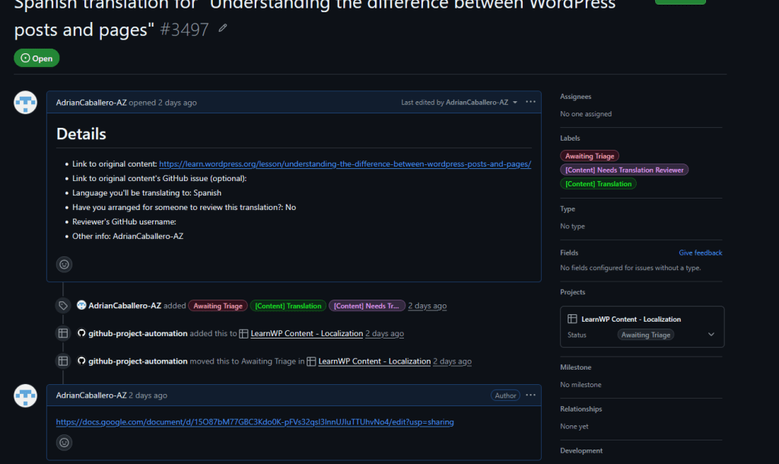The height and width of the screenshot is (464, 779).
Task: Click github-project-automation in 'moved this to' event
Action: coord(138,361)
